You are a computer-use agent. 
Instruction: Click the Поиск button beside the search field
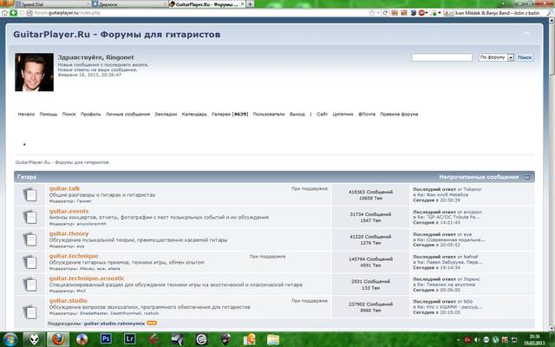(x=525, y=57)
